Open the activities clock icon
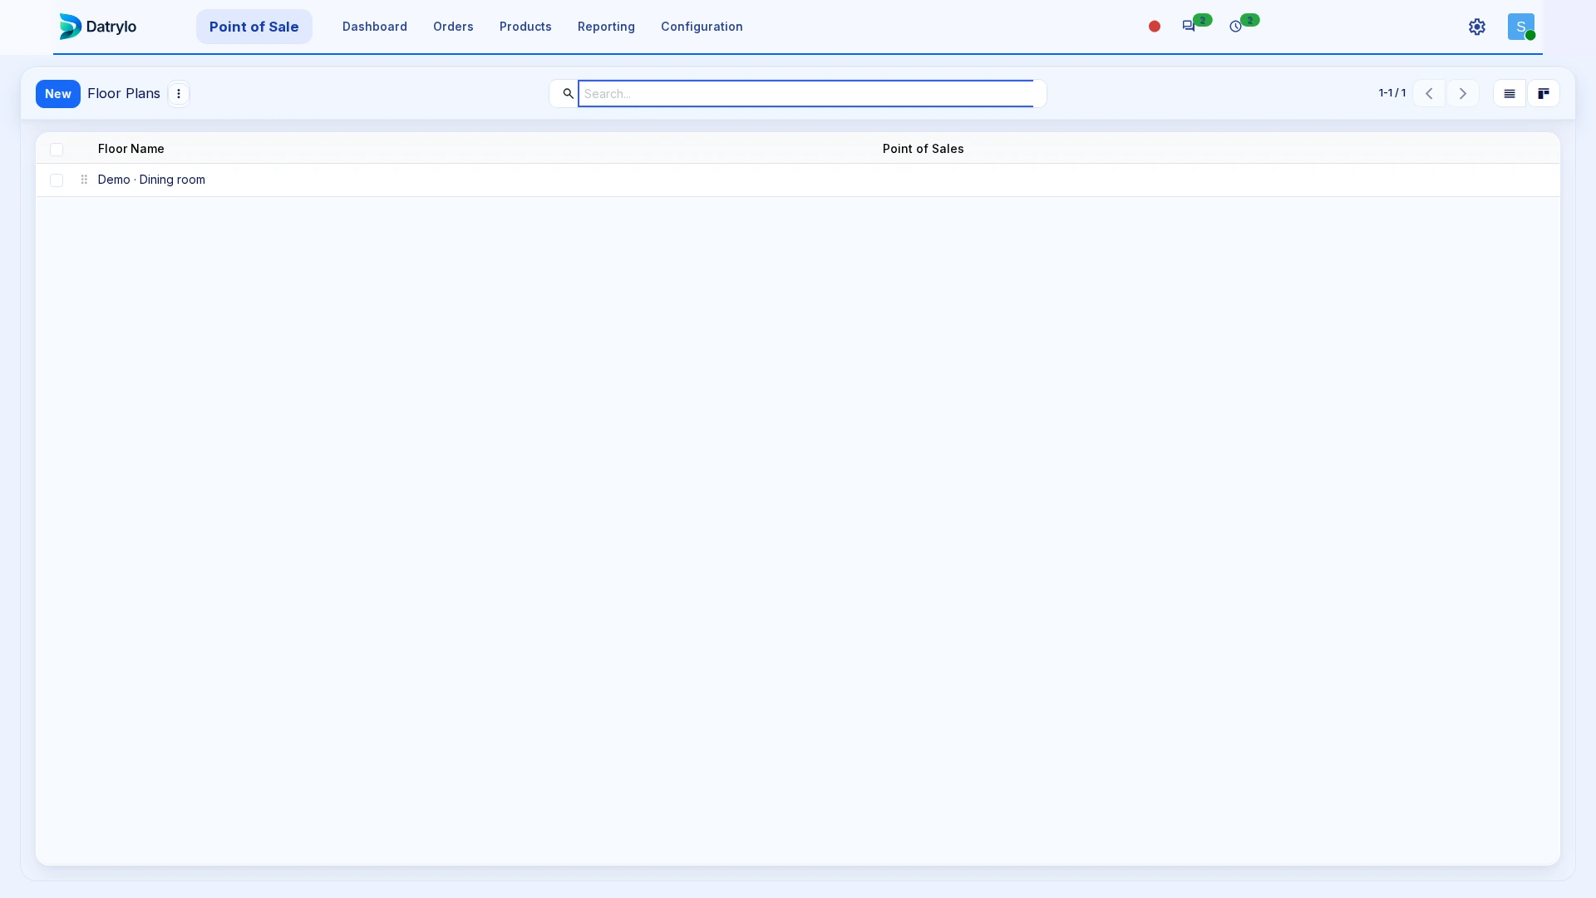 1236,27
